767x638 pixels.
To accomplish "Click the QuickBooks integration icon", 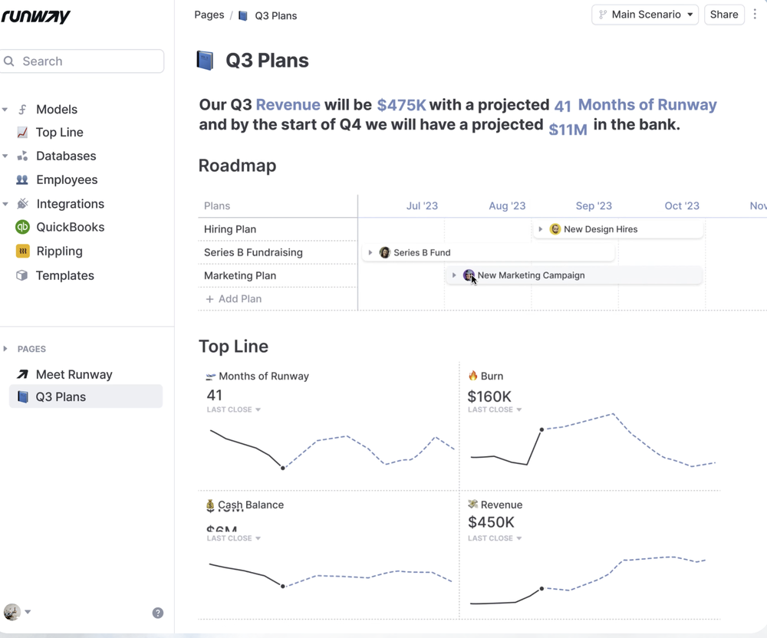I will [x=22, y=227].
